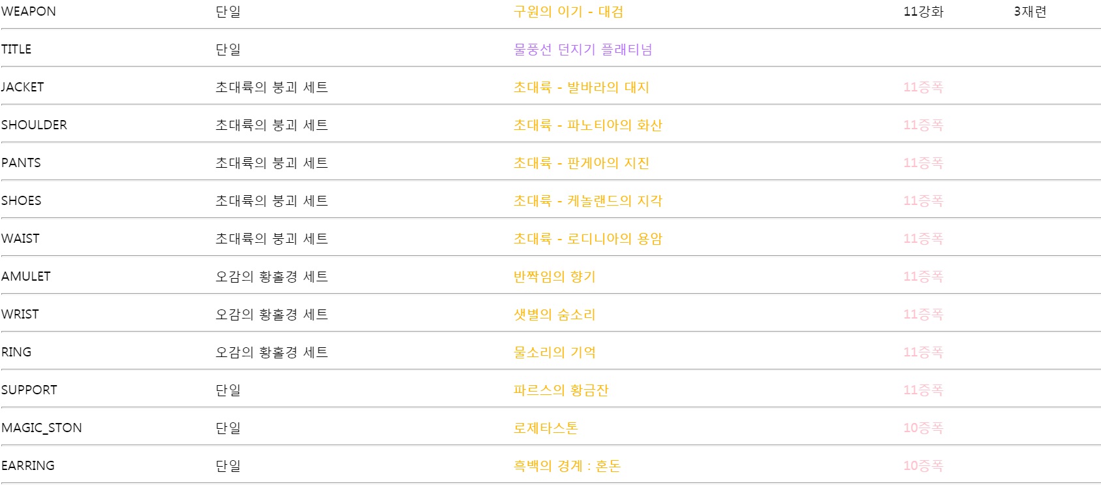Open ring item 물소리의 기억
1101x485 pixels.
[555, 352]
